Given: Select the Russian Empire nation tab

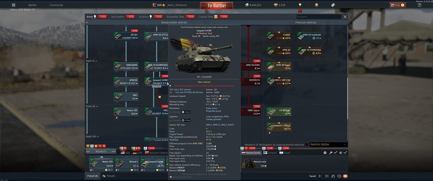Looking at the screenshot, I should point(156,152).
